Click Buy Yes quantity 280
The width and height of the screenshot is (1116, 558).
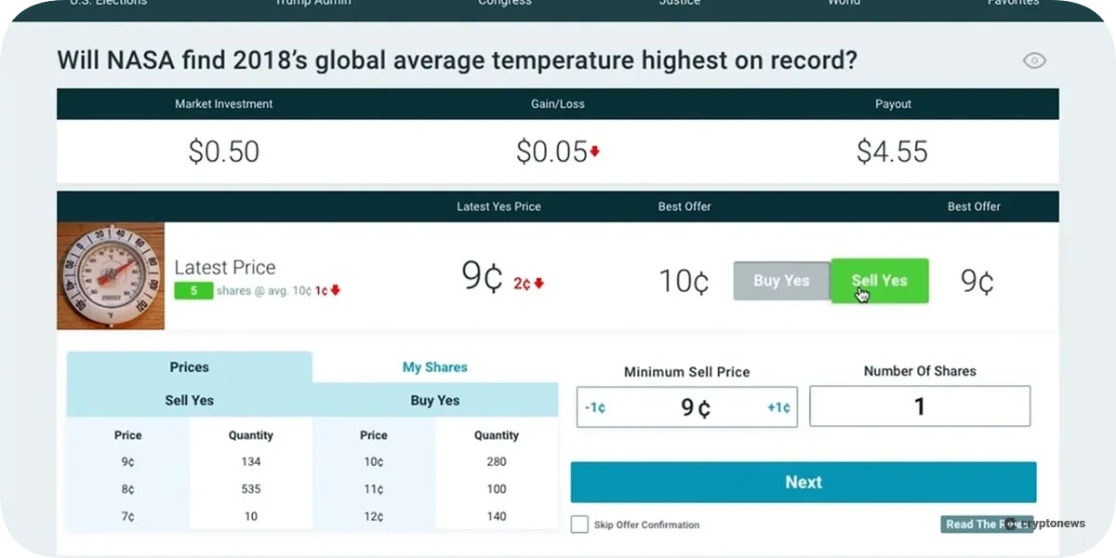coord(497,462)
